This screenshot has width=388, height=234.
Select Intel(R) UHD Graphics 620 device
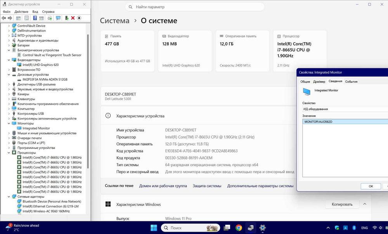click(41, 65)
